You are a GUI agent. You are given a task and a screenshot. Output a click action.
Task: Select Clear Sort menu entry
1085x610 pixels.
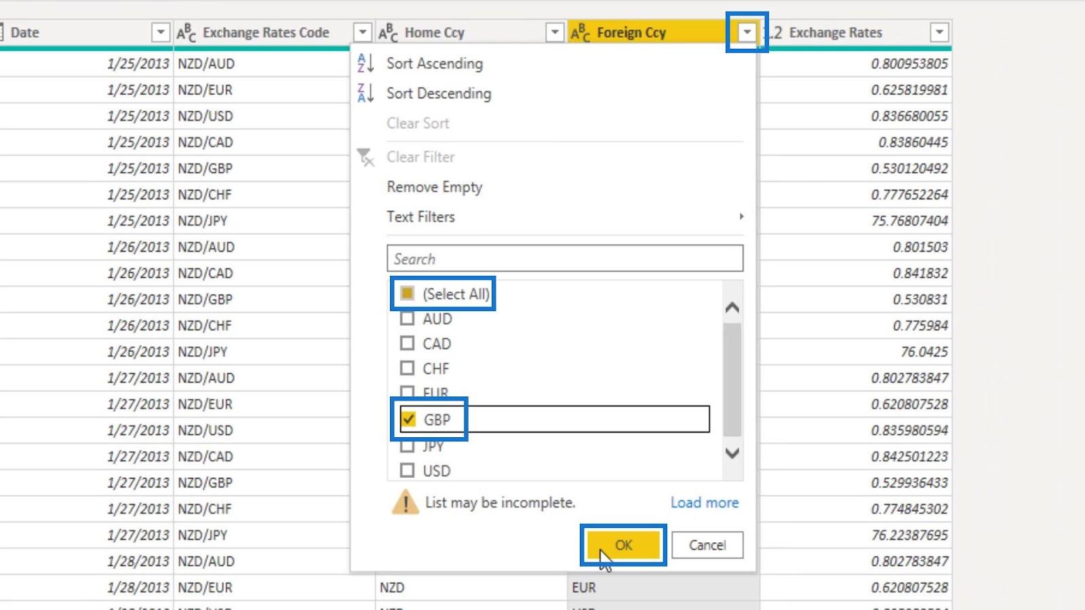(418, 123)
